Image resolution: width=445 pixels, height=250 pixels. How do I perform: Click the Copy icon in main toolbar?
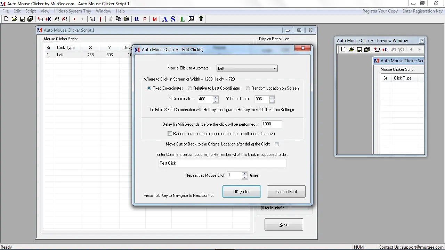tap(119, 19)
